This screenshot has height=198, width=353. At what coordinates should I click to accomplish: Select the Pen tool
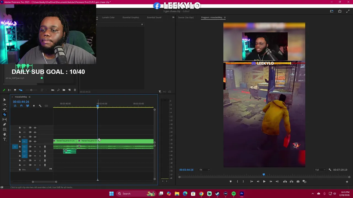pyautogui.click(x=5, y=124)
